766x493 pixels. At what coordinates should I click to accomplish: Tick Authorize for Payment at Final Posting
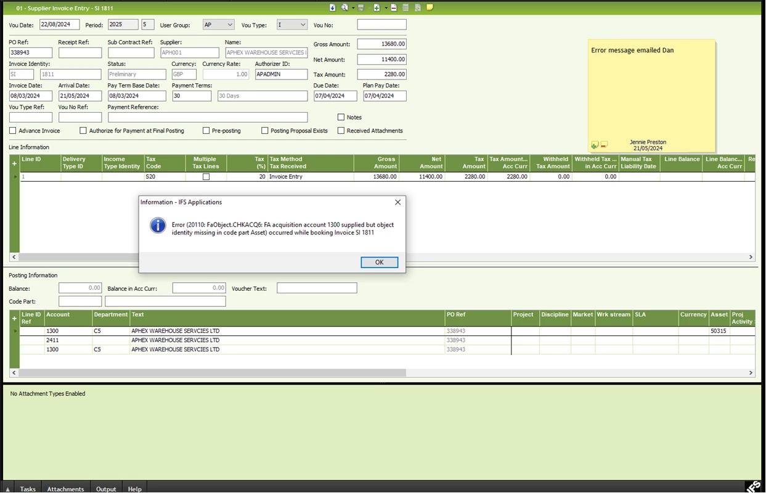click(83, 131)
